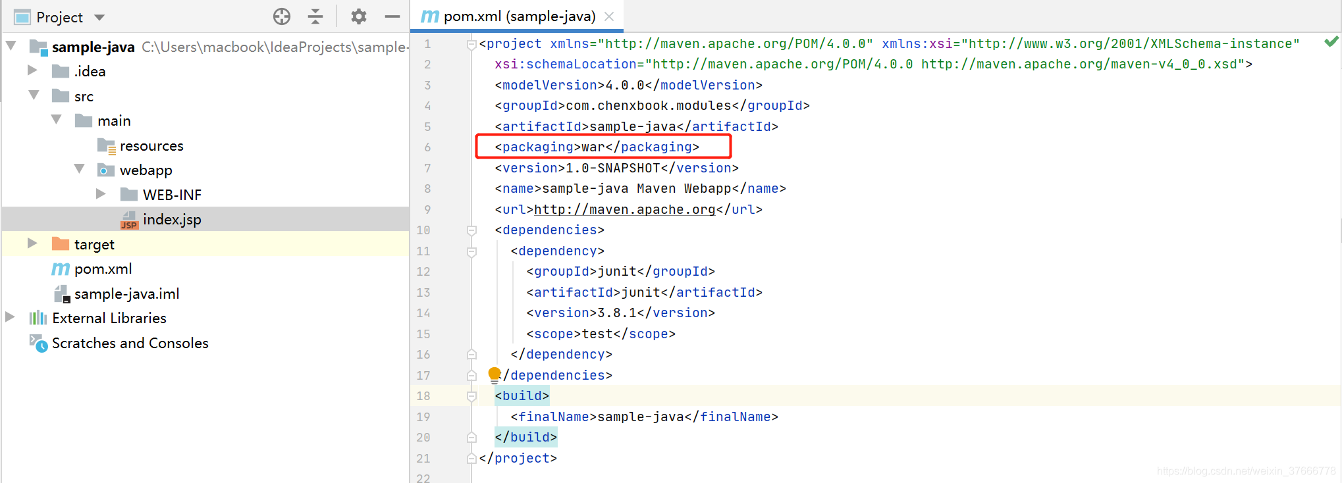The width and height of the screenshot is (1342, 483).
Task: Close the pom.xml editor tab
Action: point(609,16)
